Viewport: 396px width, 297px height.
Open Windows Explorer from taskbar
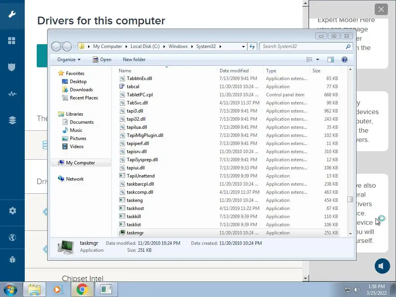coord(34,289)
